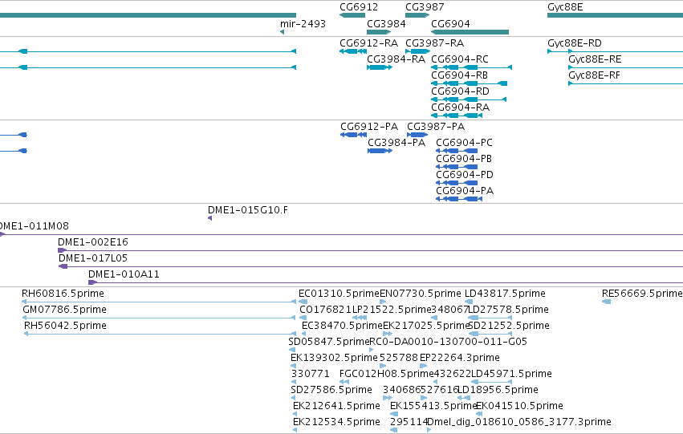This screenshot has height=434, width=683.
Task: Select EST RH60816.5prime
Action: (159, 302)
